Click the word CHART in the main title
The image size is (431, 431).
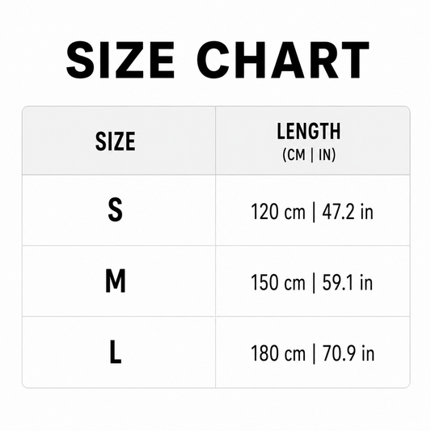[x=283, y=60]
